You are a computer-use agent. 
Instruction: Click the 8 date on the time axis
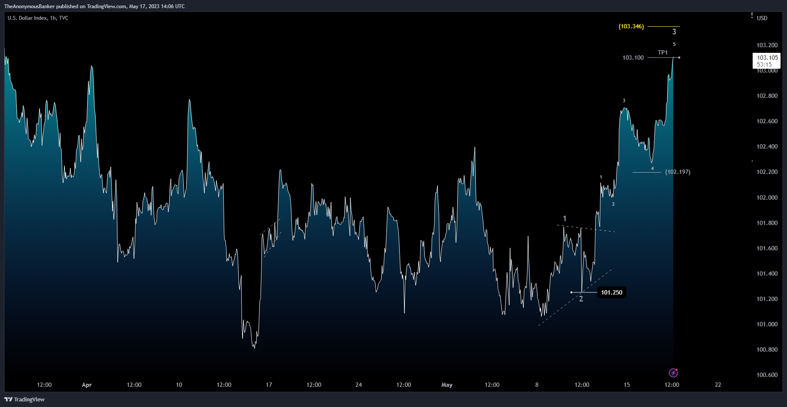click(537, 385)
